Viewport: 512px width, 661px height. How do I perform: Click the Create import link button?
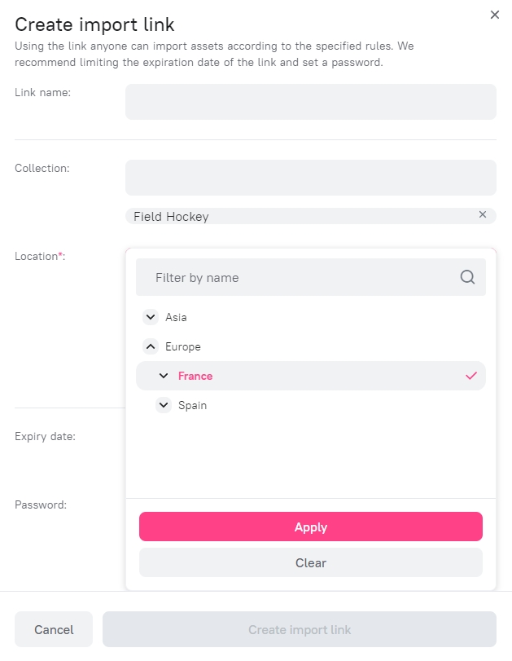tap(300, 629)
